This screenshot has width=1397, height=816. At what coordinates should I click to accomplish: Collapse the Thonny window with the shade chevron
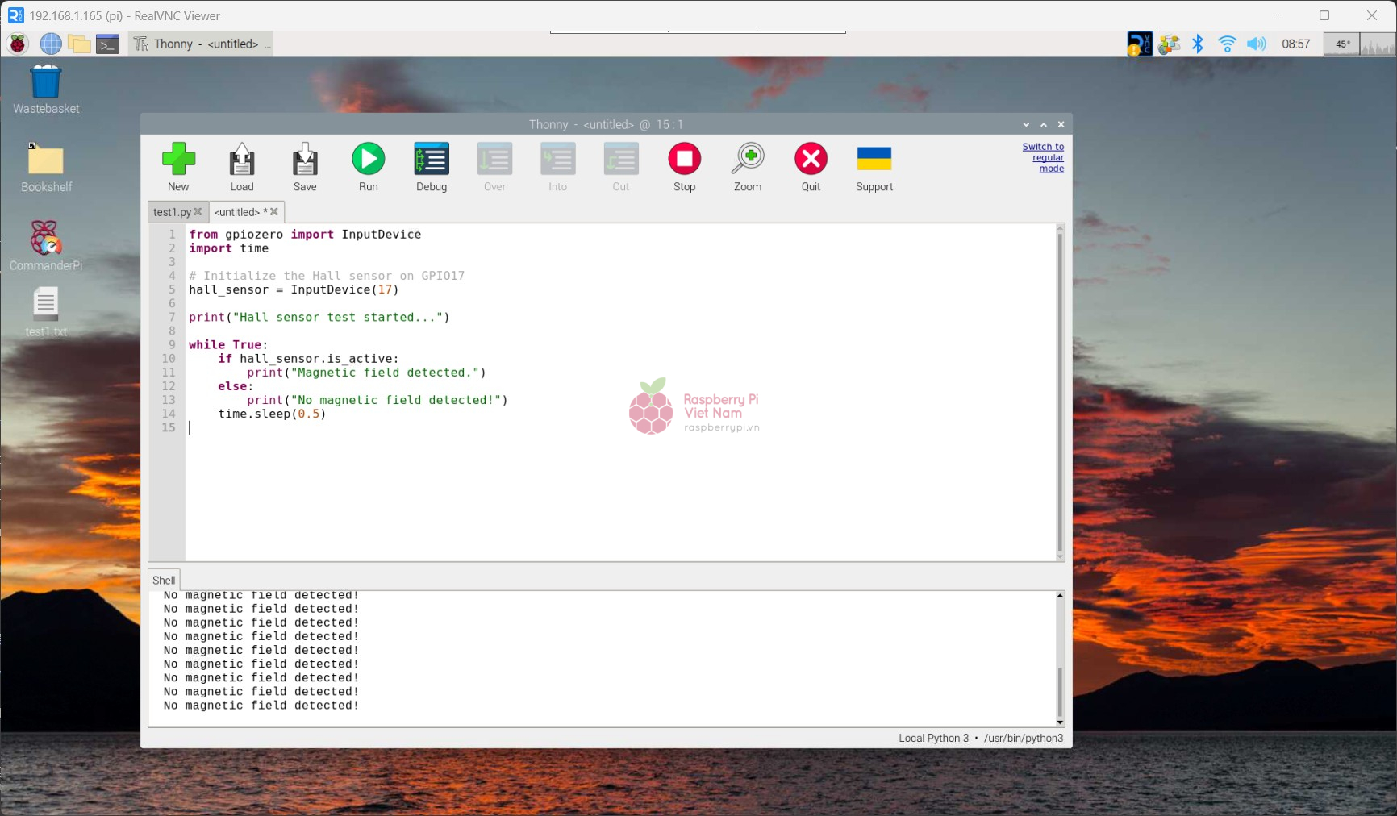1026,124
